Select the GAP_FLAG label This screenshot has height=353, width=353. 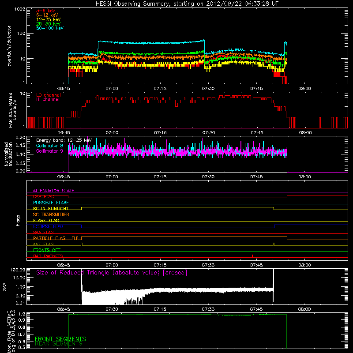43,196
